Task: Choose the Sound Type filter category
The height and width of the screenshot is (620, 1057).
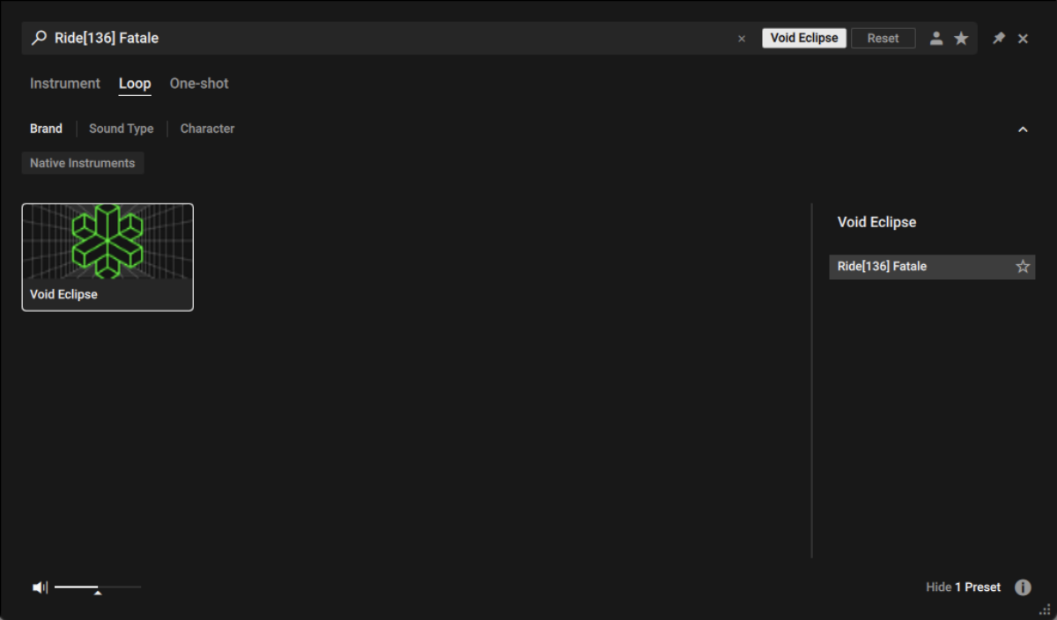Action: [122, 129]
